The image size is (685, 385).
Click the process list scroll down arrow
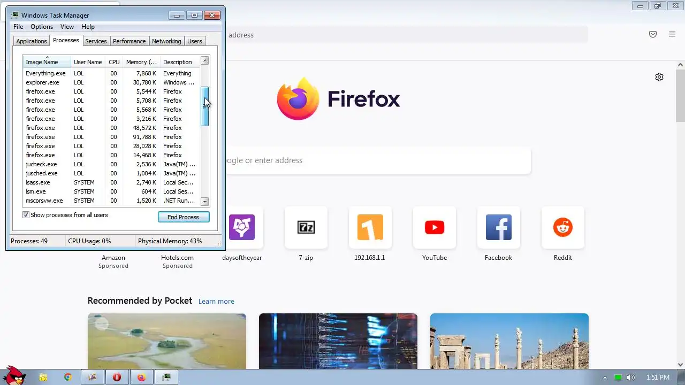(204, 202)
